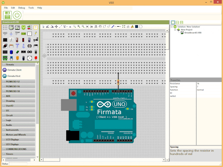Select the pointer arrow tool
Viewport: 223px width, 167px height.
tap(43, 27)
